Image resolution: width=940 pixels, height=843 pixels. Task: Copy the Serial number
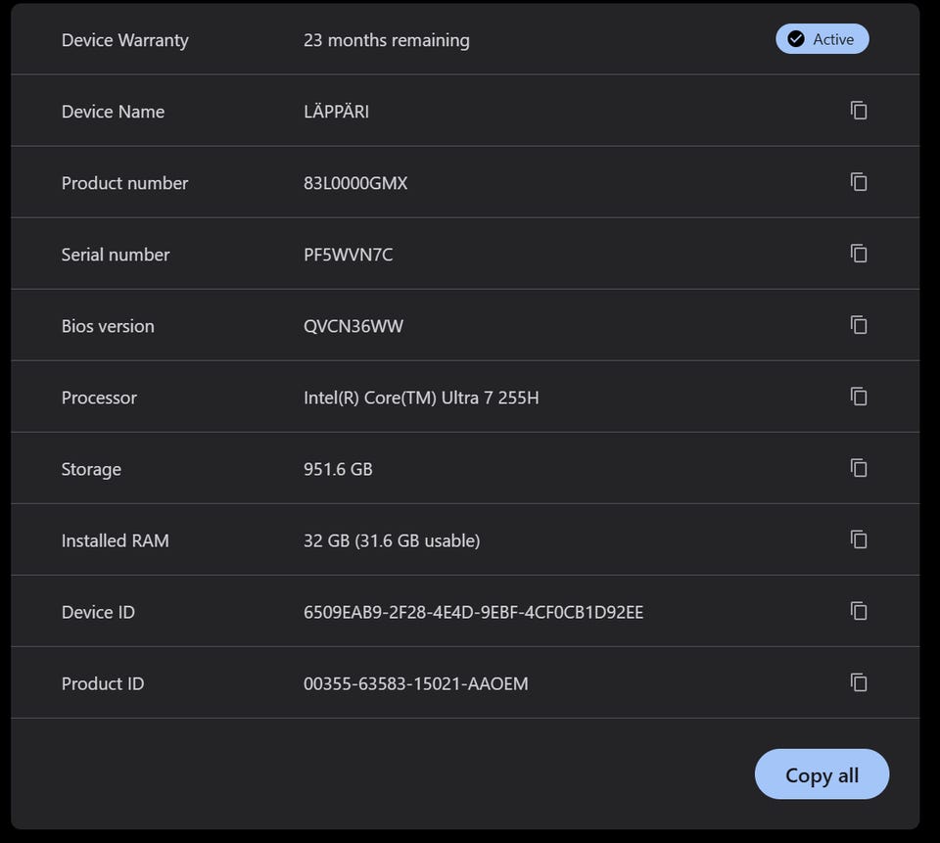(x=859, y=254)
